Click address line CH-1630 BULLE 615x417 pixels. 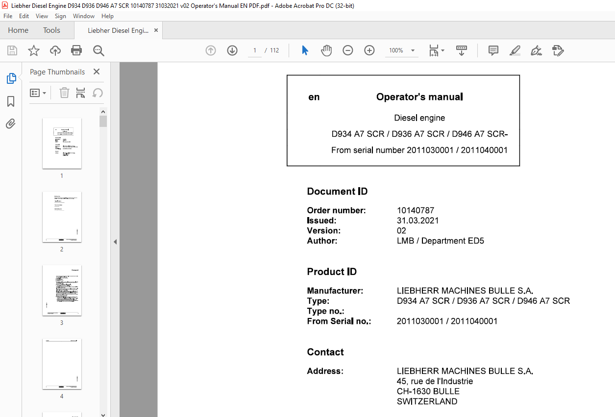coord(428,392)
